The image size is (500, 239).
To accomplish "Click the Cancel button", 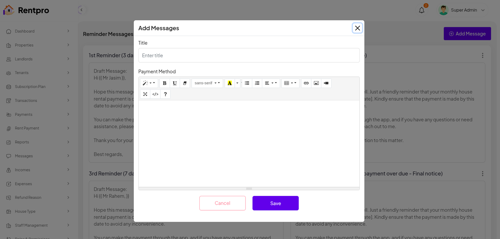I will [222, 203].
